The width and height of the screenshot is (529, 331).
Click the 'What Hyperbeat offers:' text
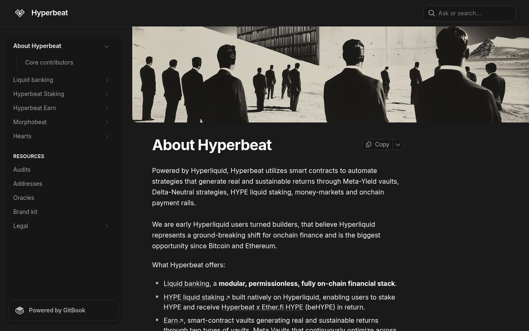(188, 265)
